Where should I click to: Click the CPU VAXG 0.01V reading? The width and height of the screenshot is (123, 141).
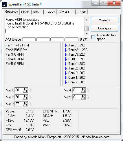click(x=20, y=130)
